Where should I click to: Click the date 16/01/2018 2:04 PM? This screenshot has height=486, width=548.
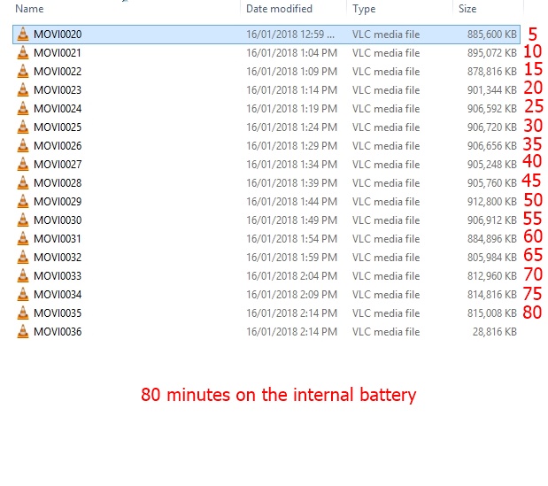click(x=291, y=276)
